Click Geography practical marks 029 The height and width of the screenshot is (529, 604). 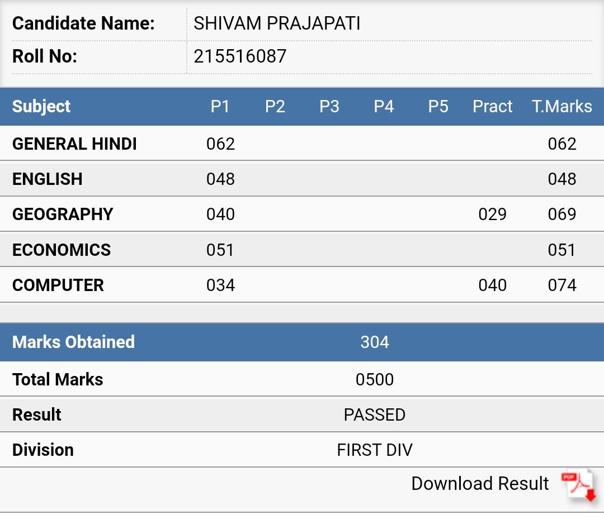[x=492, y=215]
